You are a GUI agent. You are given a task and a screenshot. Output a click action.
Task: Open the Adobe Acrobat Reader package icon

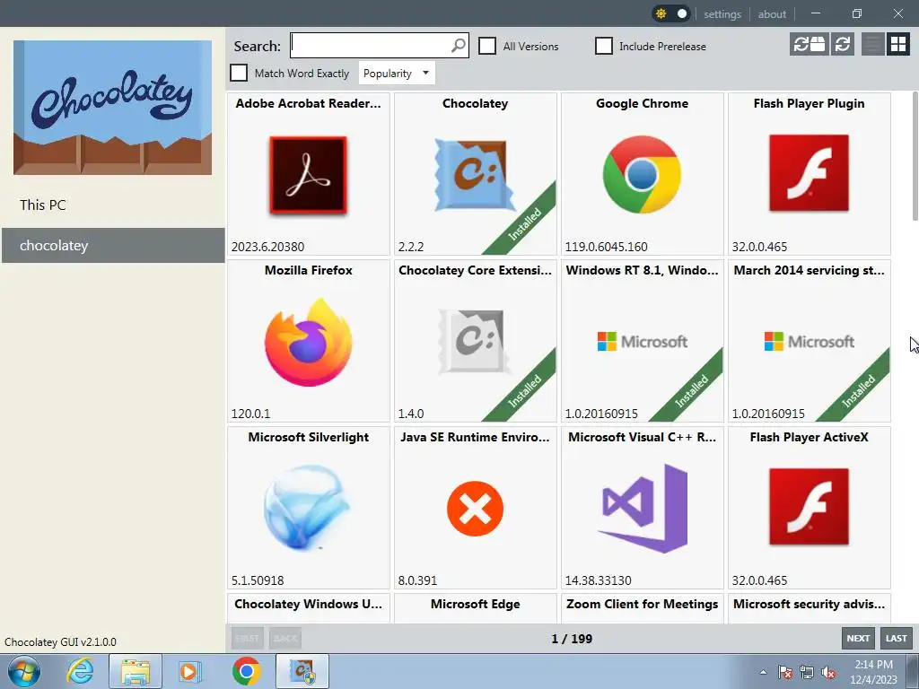click(309, 175)
